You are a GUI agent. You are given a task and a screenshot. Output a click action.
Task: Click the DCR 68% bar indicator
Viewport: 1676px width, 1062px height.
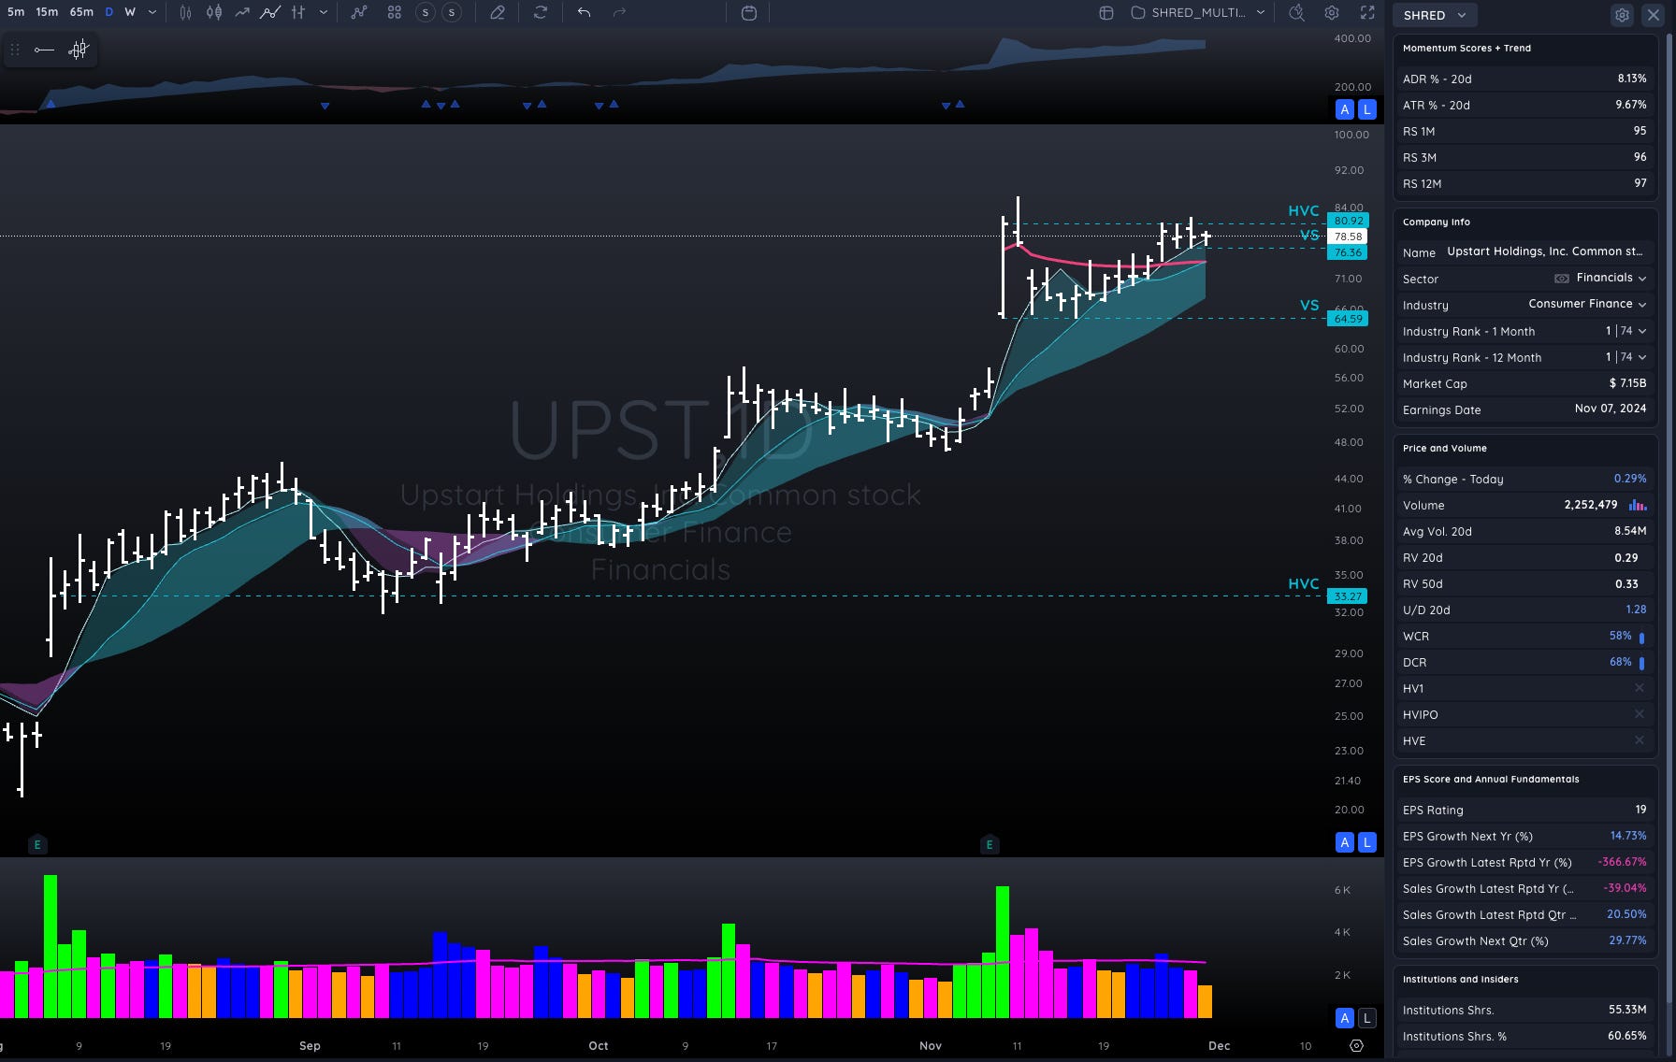click(1641, 663)
